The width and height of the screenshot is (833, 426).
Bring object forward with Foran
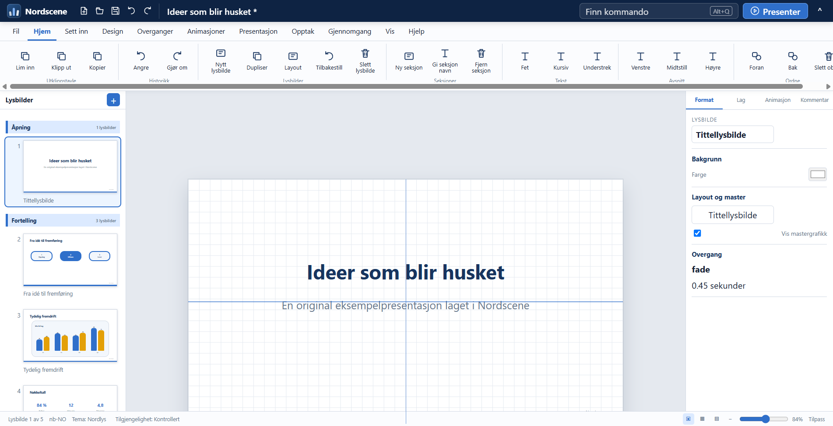coord(756,60)
